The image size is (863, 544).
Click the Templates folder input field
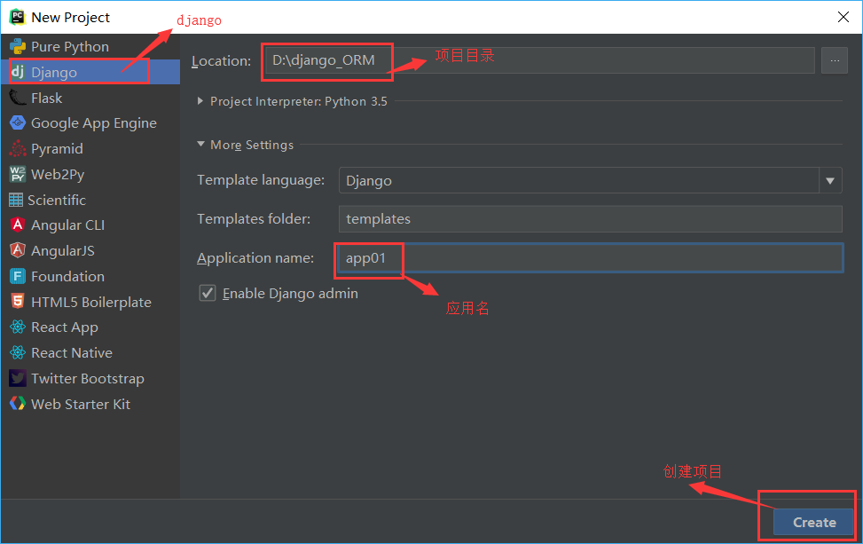tap(591, 219)
